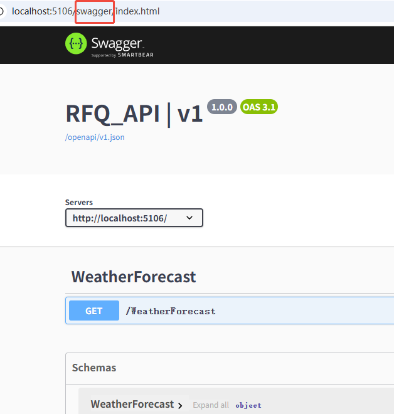Click the browser address bar URL
Image resolution: width=394 pixels, height=414 pixels.
pyautogui.click(x=85, y=11)
